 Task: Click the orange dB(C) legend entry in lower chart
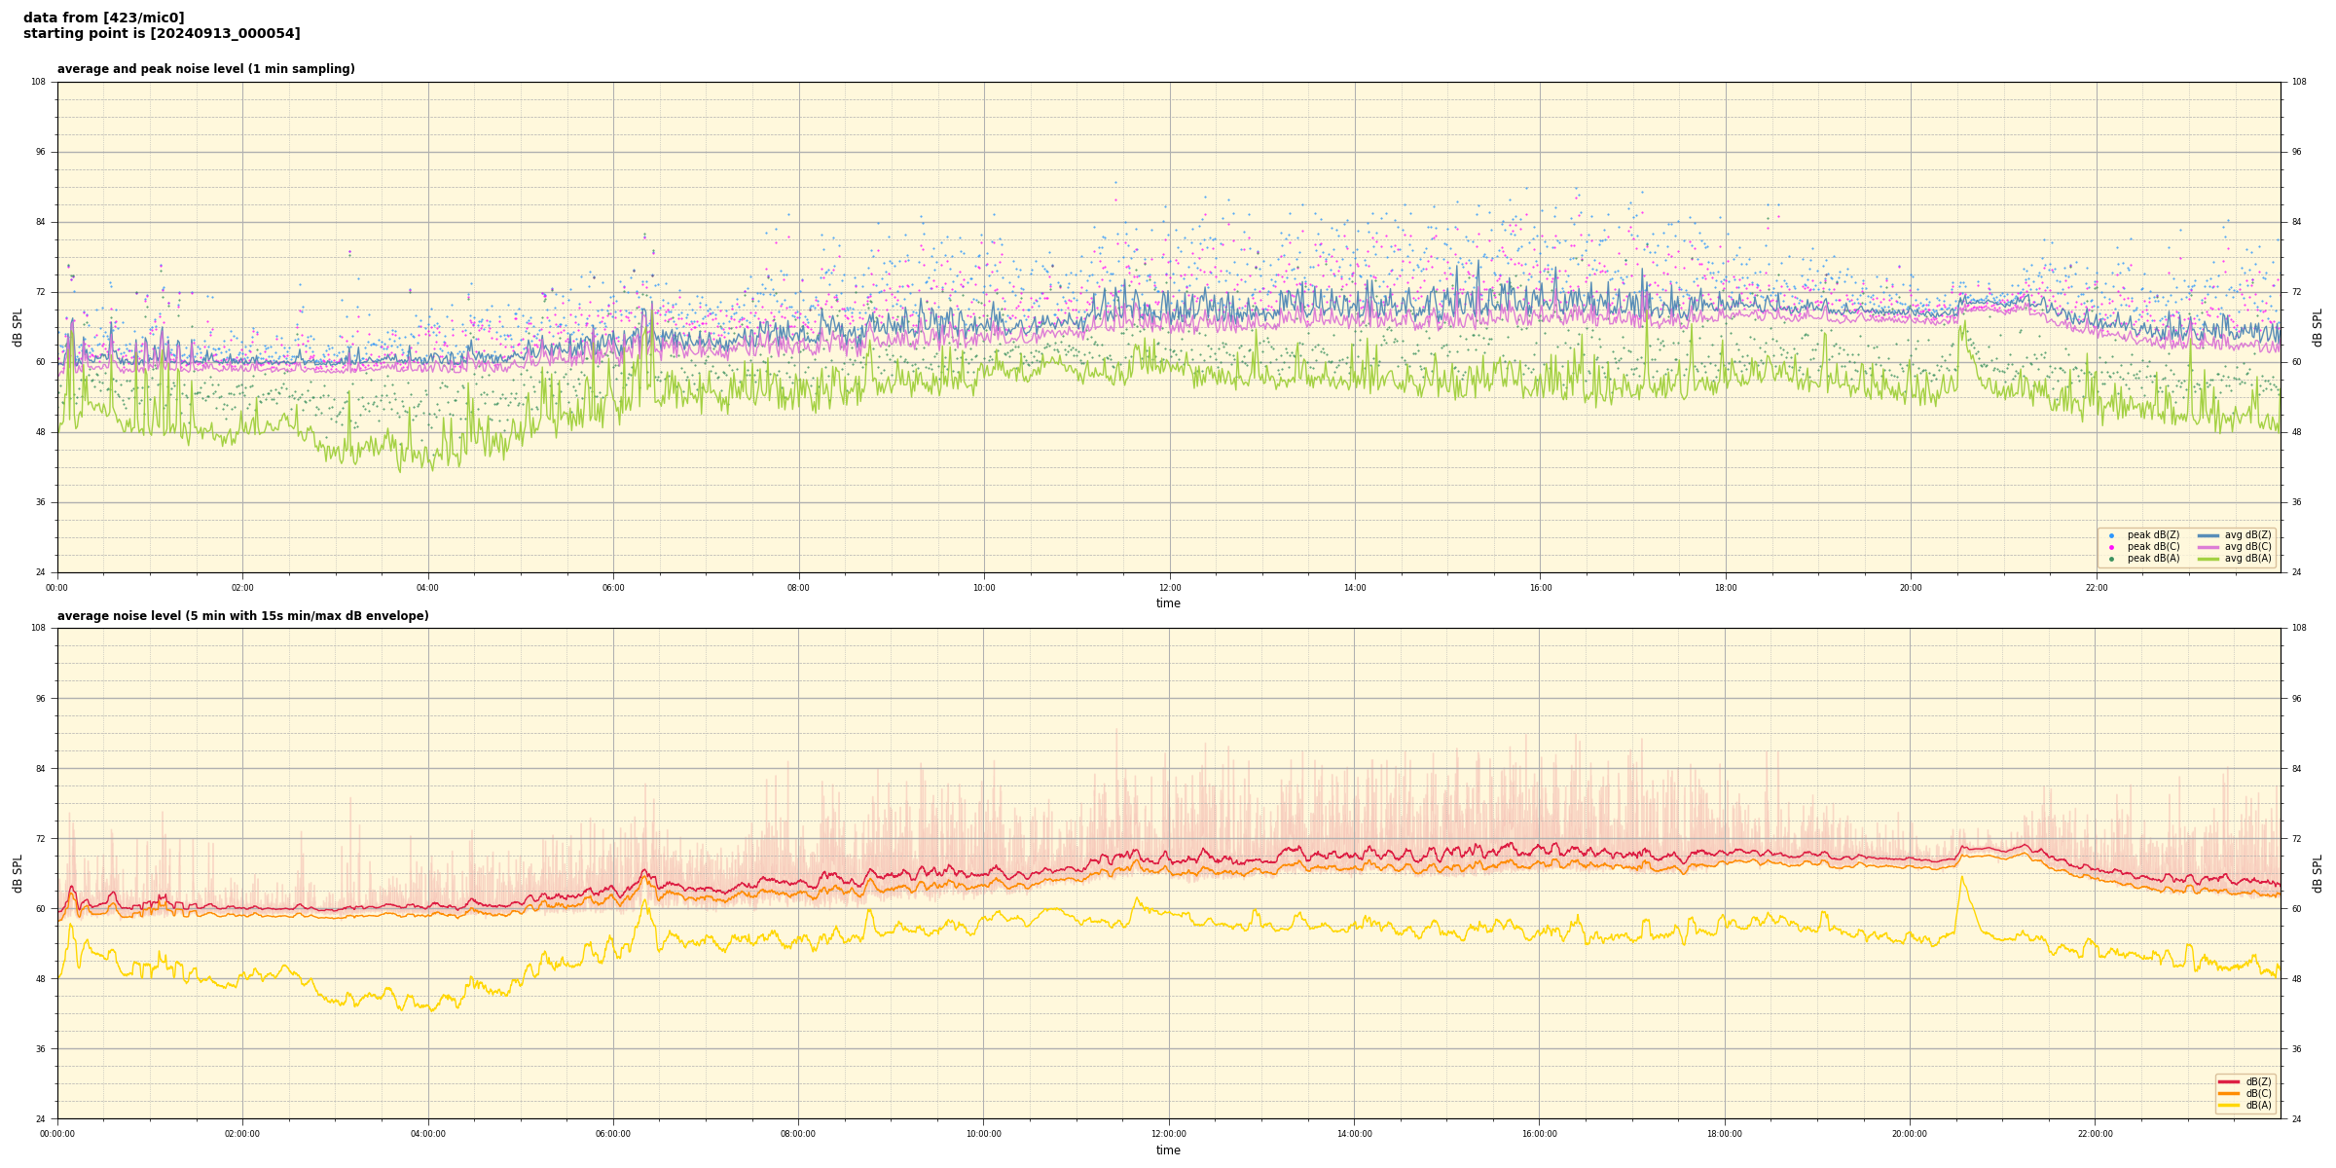pyautogui.click(x=2229, y=1093)
